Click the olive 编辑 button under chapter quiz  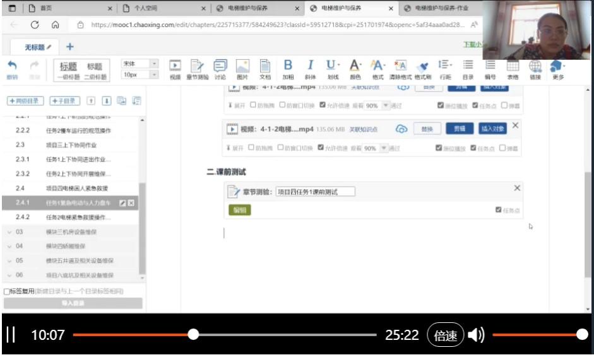239,210
